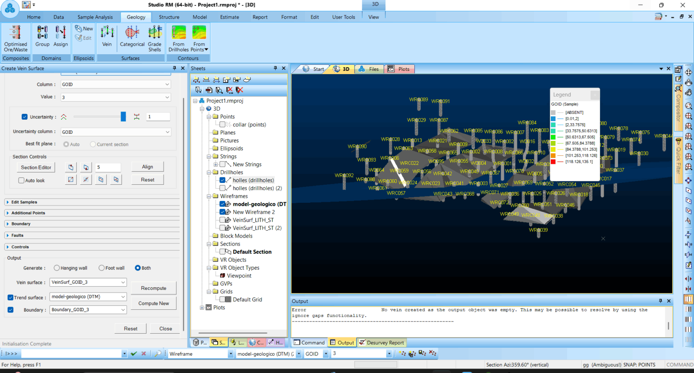Enable the Auto look checkbox
The width and height of the screenshot is (694, 373).
click(x=21, y=180)
